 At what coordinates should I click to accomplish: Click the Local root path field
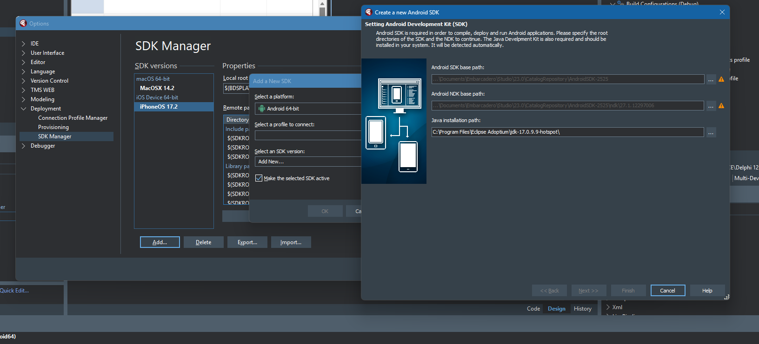click(x=236, y=88)
